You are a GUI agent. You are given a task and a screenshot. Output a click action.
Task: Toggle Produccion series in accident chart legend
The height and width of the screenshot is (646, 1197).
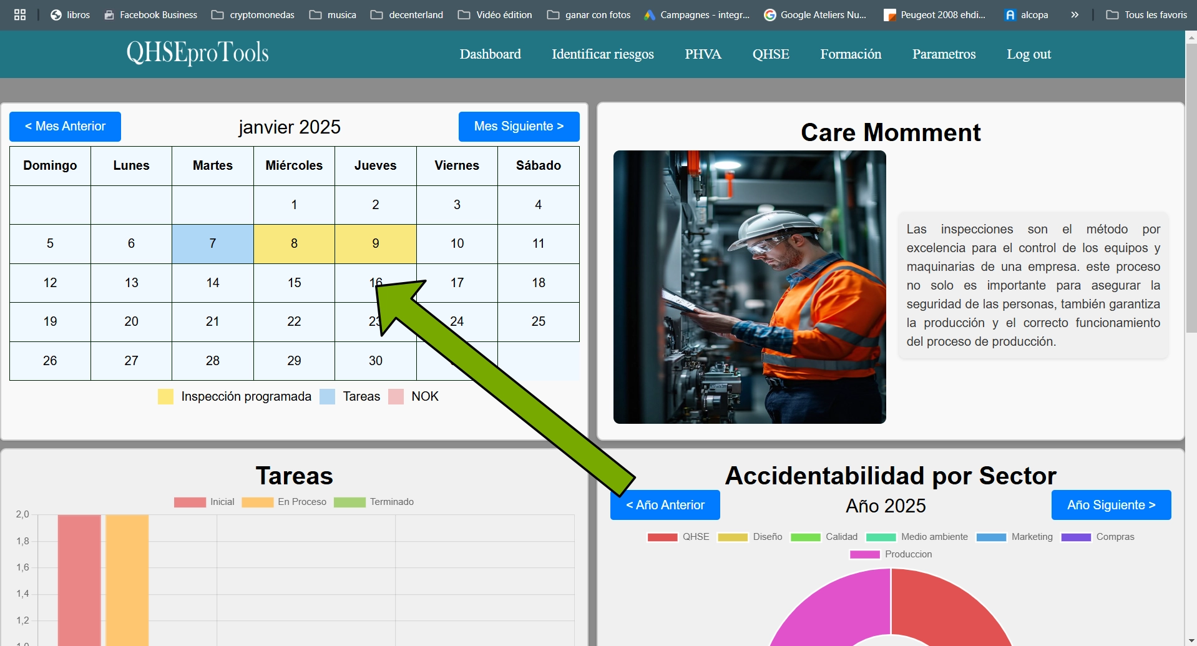click(891, 554)
